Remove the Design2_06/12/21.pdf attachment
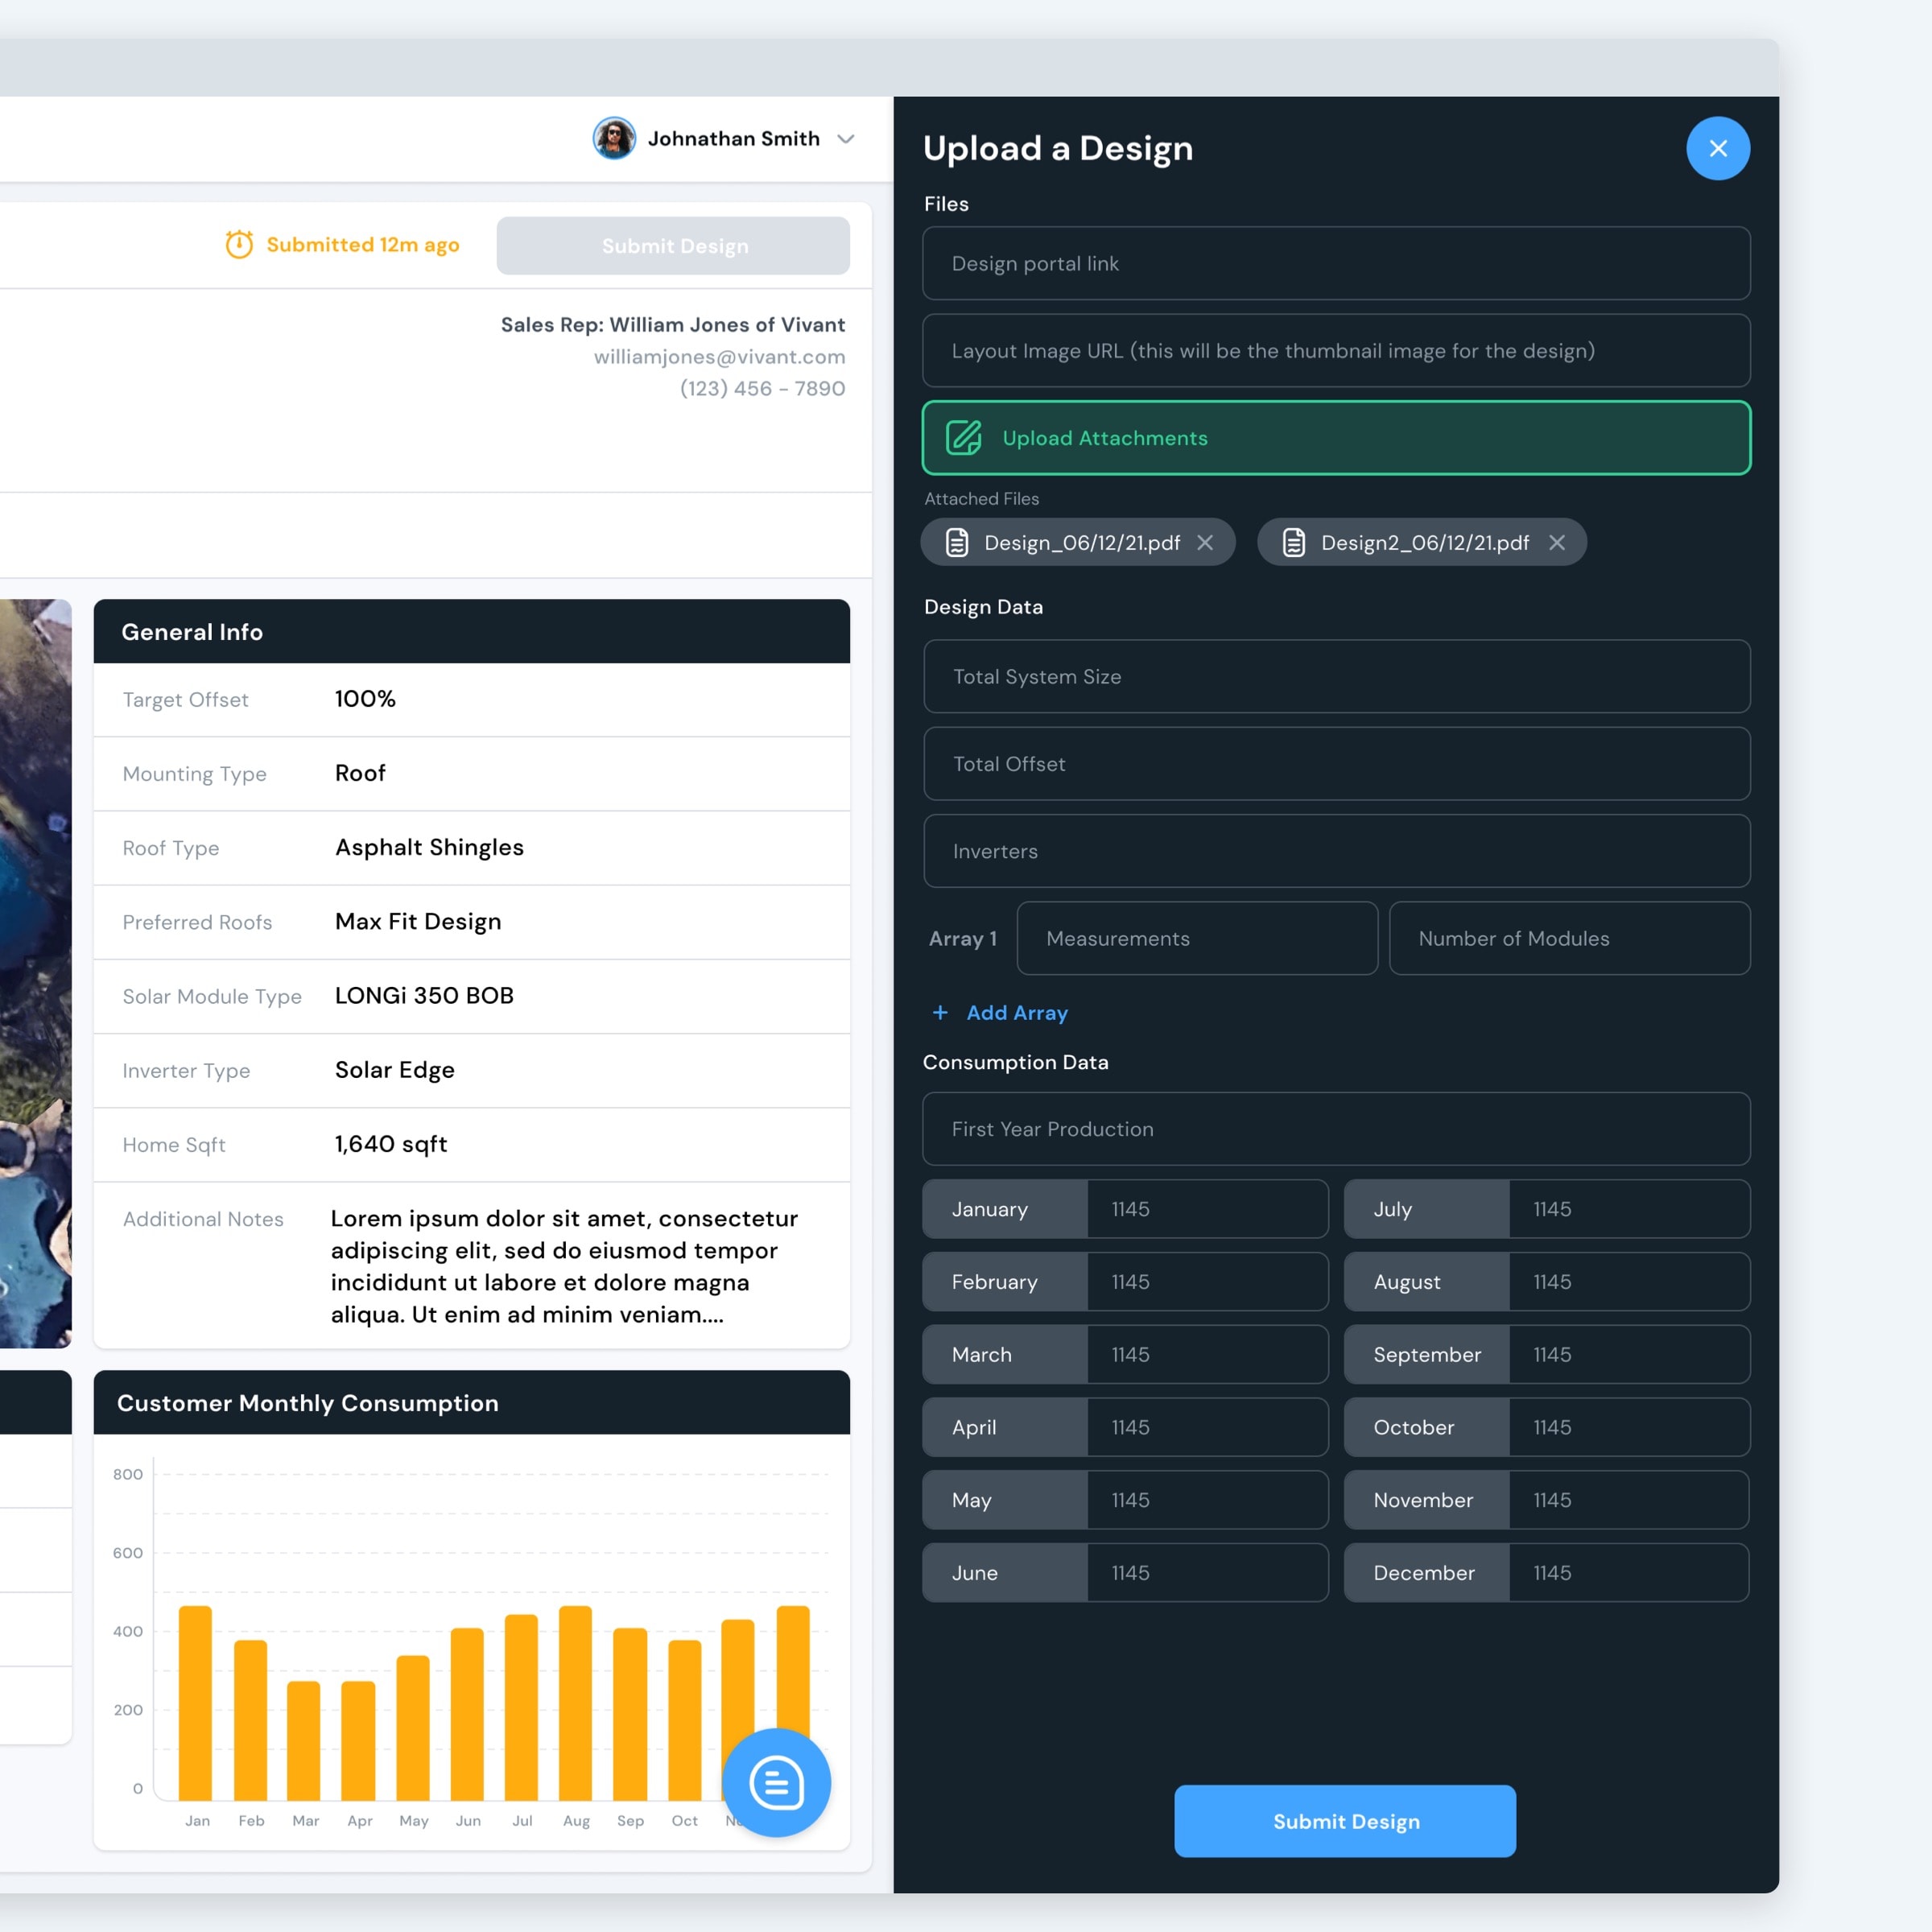This screenshot has width=1932, height=1932. point(1556,542)
